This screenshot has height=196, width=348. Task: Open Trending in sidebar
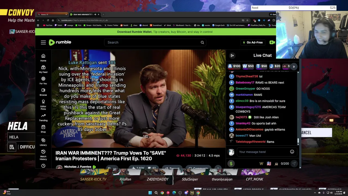[x=43, y=117]
